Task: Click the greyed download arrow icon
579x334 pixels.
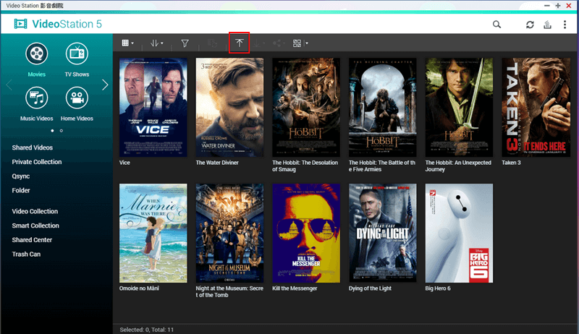Action: (x=257, y=43)
